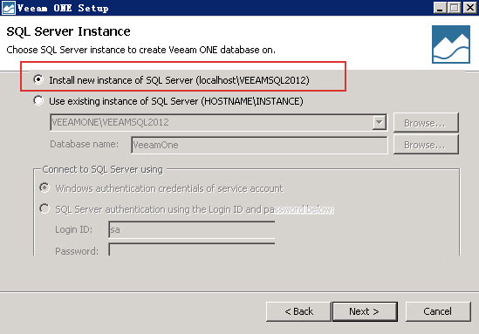Go to the previous step with Back

tap(298, 311)
